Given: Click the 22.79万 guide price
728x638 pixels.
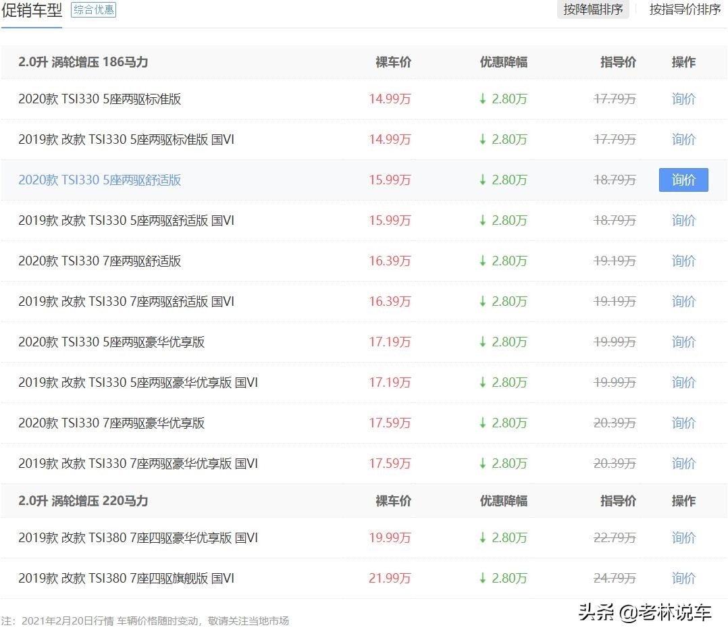Looking at the screenshot, I should point(615,537).
